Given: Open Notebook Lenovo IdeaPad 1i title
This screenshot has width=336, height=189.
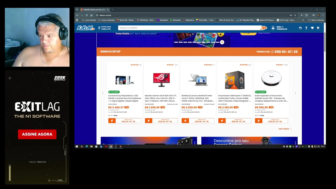Looking at the screenshot, I should (x=198, y=98).
